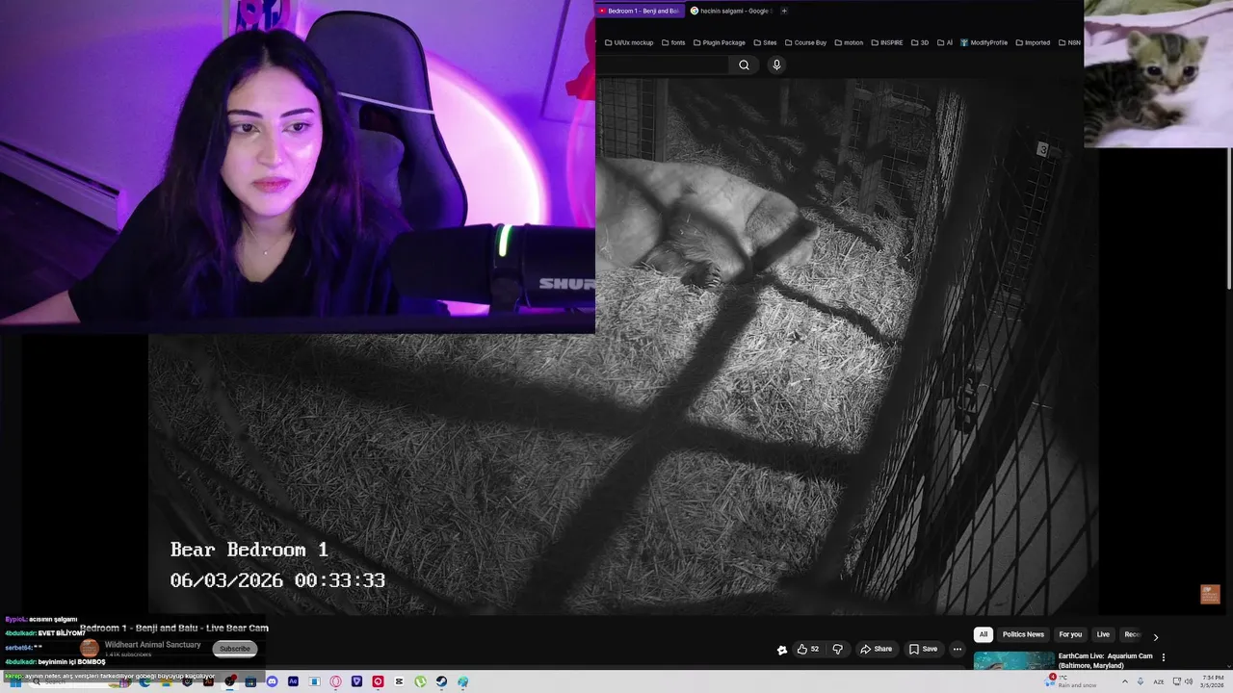Select the All filter chip
The height and width of the screenshot is (693, 1233).
click(x=984, y=634)
